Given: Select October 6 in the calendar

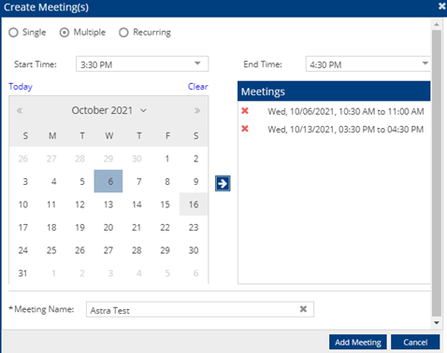Looking at the screenshot, I should click(108, 181).
